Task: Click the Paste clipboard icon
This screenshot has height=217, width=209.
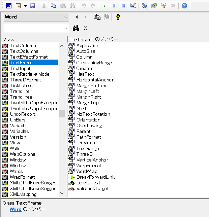Action: pyautogui.click(x=63, y=6)
